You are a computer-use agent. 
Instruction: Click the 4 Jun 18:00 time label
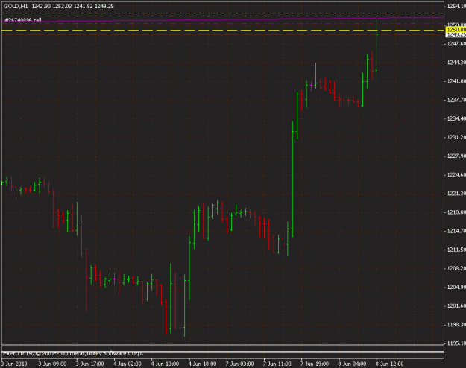(x=202, y=364)
